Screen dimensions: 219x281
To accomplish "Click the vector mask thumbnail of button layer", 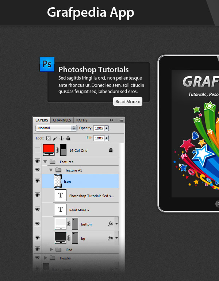I will click(75, 224).
